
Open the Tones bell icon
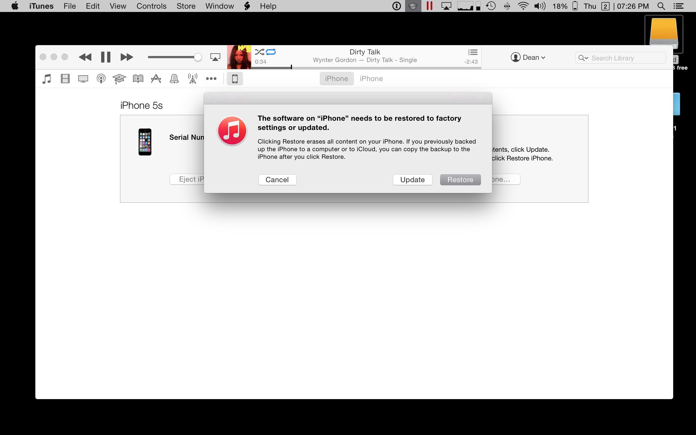(x=174, y=79)
